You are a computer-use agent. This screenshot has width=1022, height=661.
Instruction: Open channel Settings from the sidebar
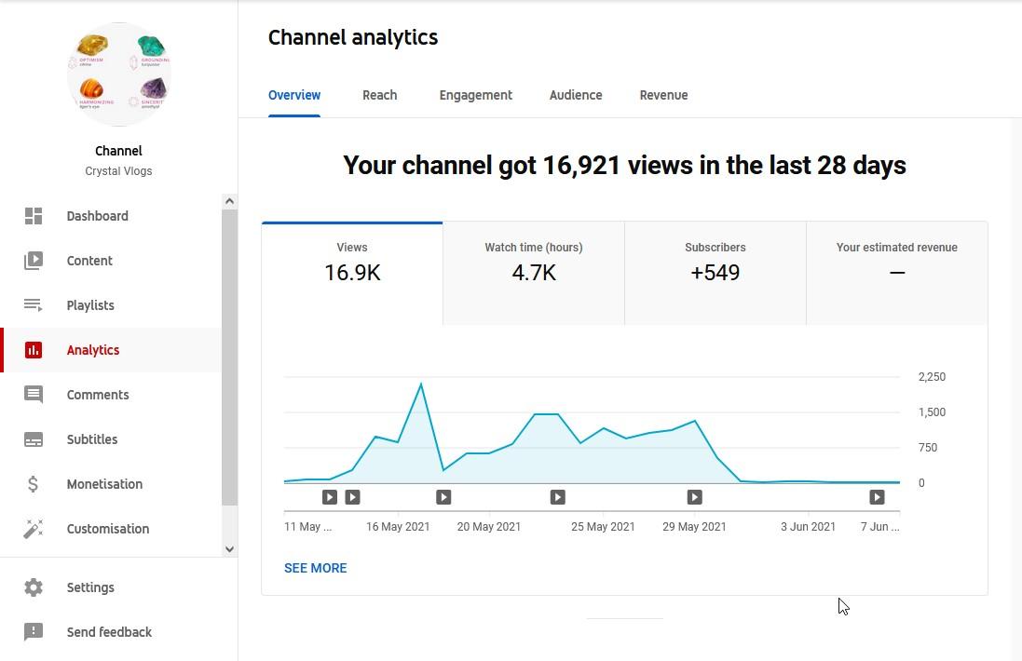(90, 587)
